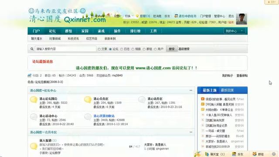
Task: Click the magnifier icon in the search bar
Action: (32, 49)
